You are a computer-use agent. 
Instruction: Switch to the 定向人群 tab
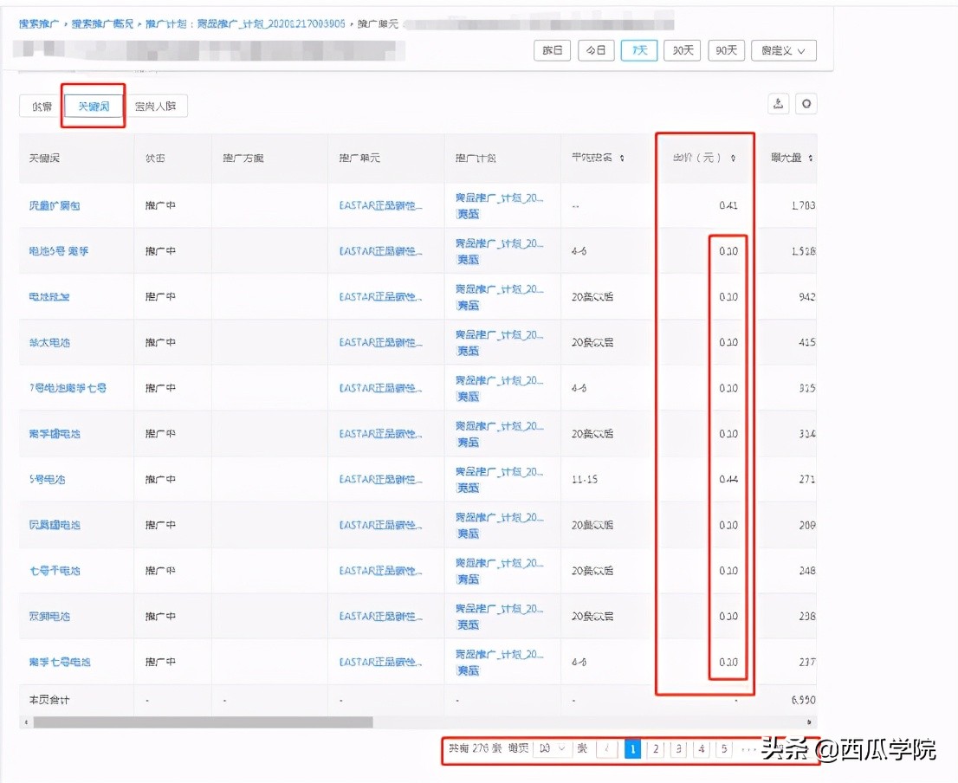point(155,107)
